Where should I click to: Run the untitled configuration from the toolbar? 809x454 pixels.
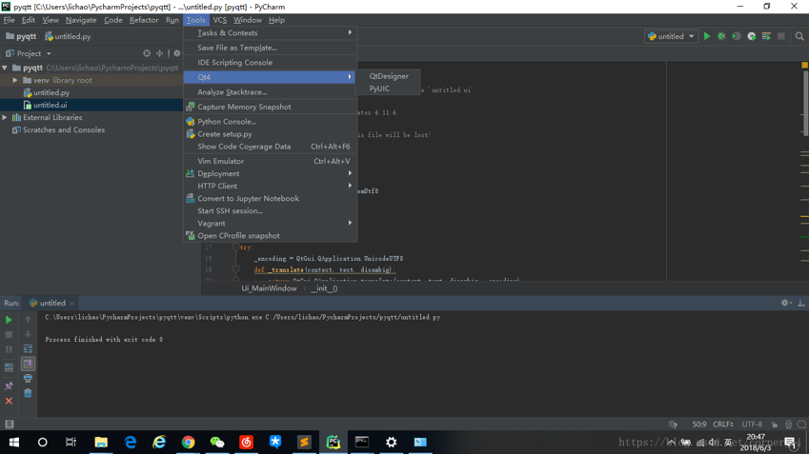[x=707, y=36]
